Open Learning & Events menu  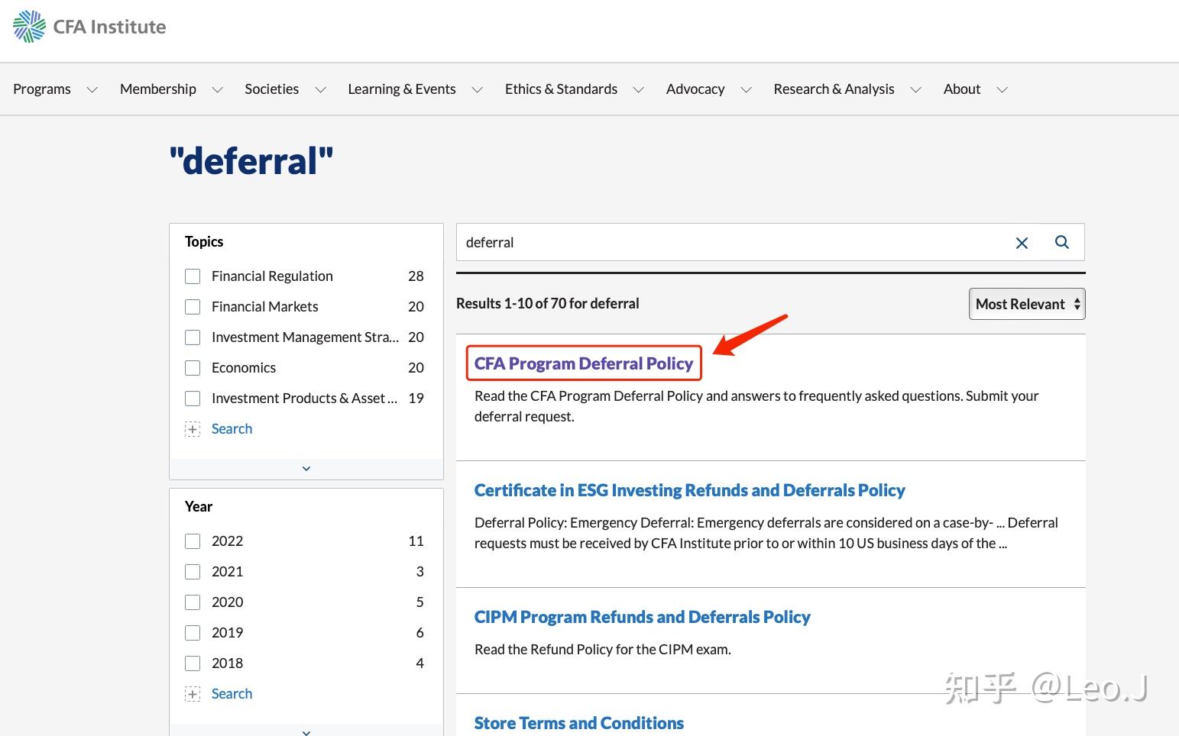pos(402,89)
